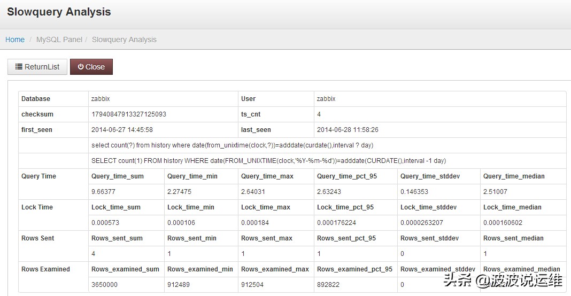Select Query_time_sum value 9.66377
This screenshot has height=296, width=571.
pyautogui.click(x=104, y=192)
